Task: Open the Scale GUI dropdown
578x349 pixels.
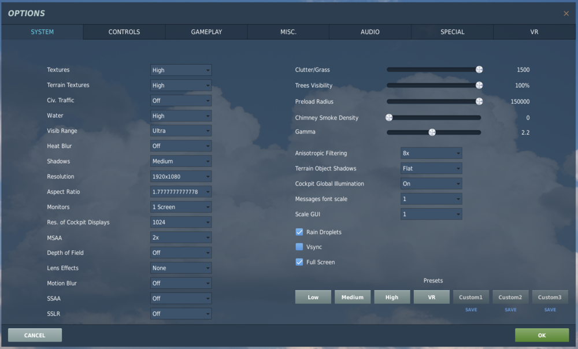Action: pos(431,214)
